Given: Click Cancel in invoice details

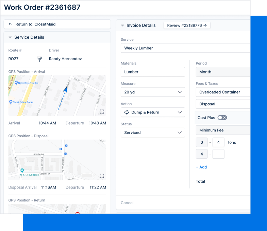Looking at the screenshot, I should (x=127, y=203).
